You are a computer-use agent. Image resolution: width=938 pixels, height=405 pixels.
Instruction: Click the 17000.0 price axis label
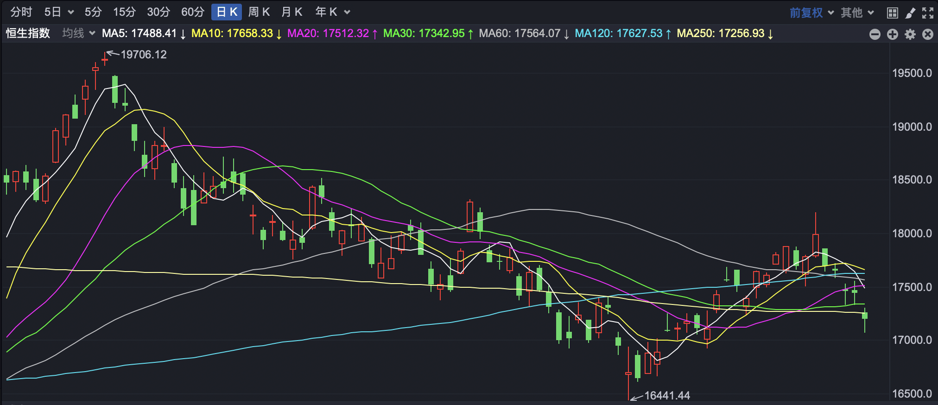pos(912,340)
